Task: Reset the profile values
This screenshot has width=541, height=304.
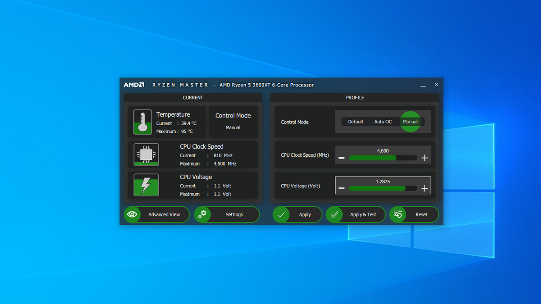Action: (414, 215)
